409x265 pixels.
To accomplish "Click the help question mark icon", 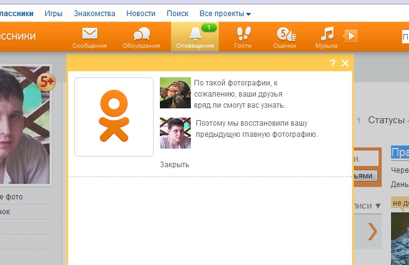I will tap(332, 63).
